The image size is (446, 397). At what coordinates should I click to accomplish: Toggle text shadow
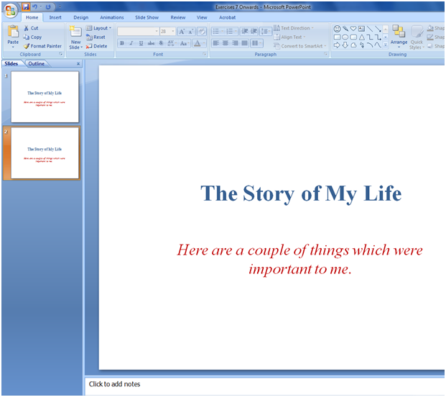pyautogui.click(x=161, y=43)
